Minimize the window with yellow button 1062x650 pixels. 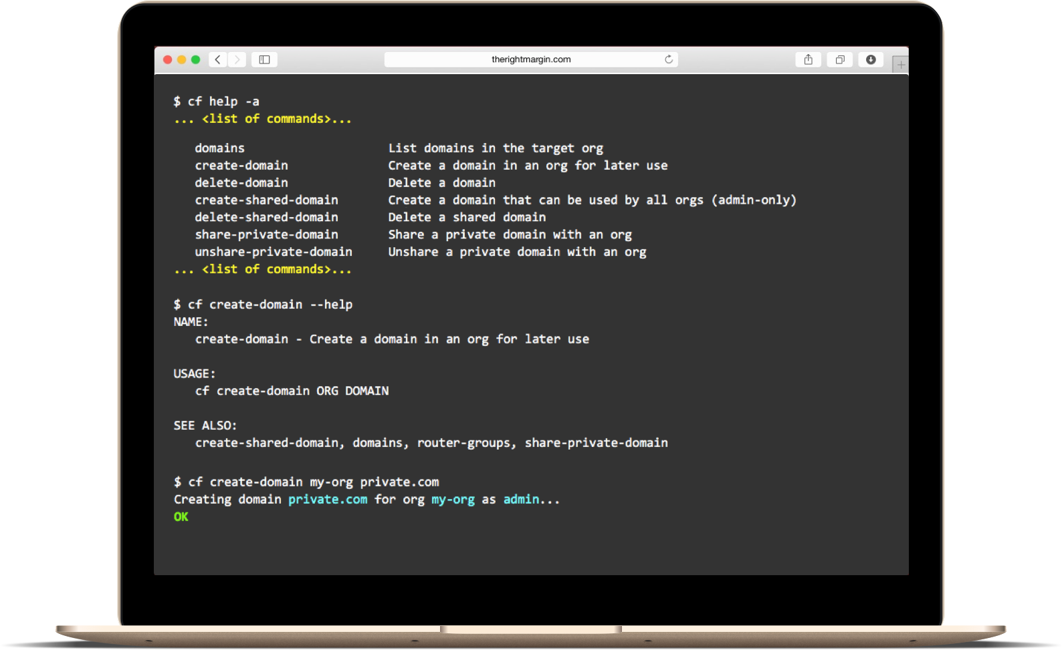(182, 59)
